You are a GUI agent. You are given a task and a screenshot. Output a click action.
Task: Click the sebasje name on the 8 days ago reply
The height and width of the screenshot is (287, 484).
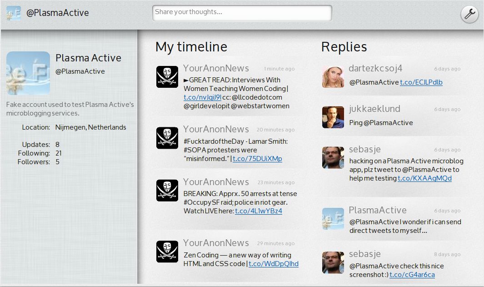[x=365, y=254]
